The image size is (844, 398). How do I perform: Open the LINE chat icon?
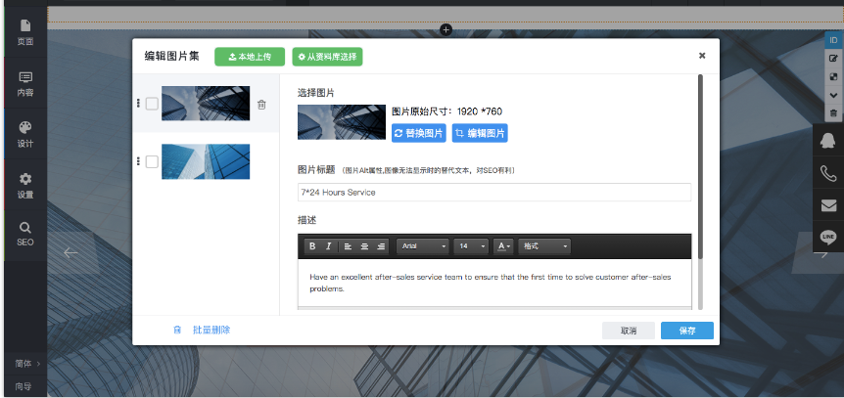click(827, 238)
